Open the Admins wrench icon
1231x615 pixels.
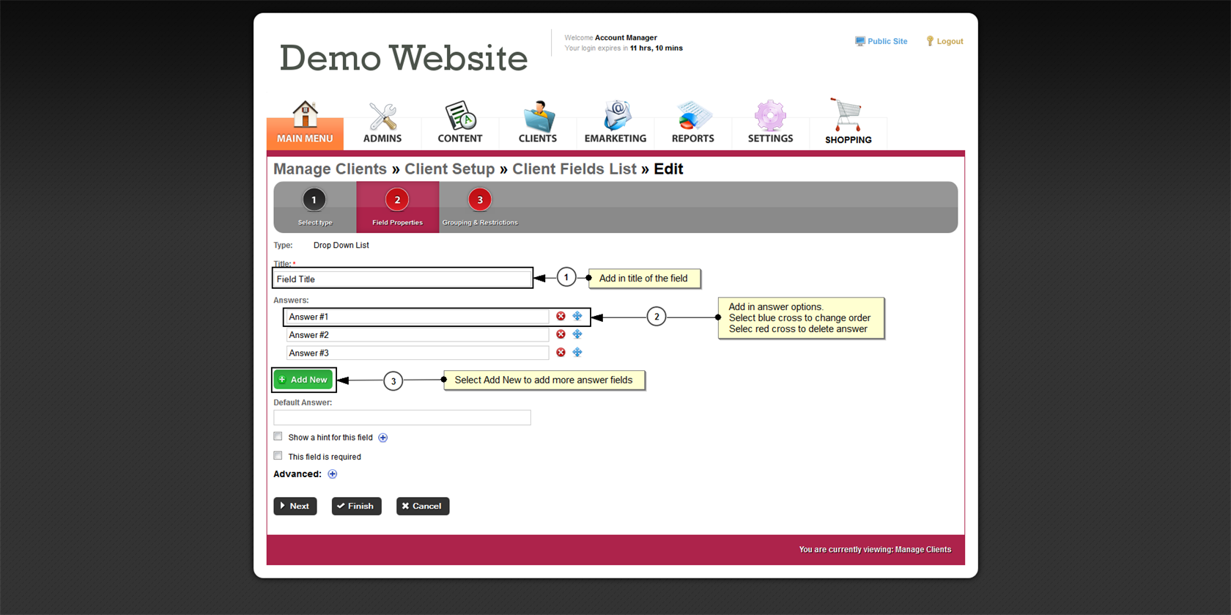point(382,117)
